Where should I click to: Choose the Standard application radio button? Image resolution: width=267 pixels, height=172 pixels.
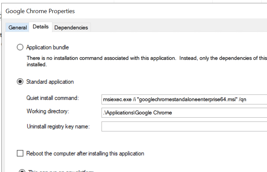(x=20, y=82)
